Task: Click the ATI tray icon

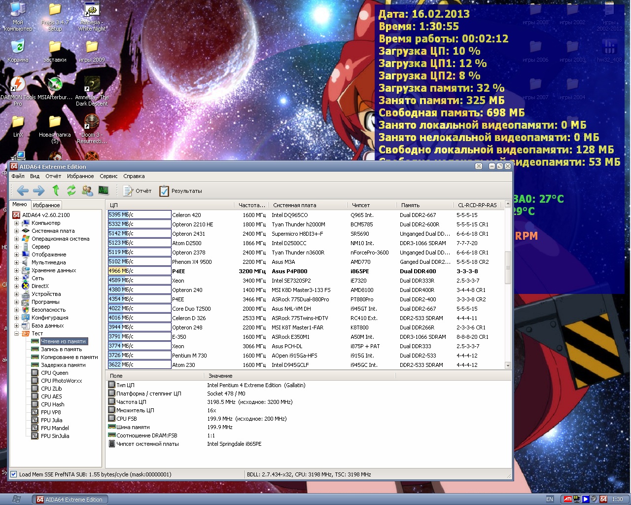Action: tap(568, 499)
